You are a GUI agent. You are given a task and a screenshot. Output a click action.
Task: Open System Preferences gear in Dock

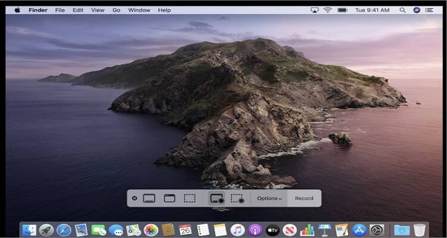point(377,230)
